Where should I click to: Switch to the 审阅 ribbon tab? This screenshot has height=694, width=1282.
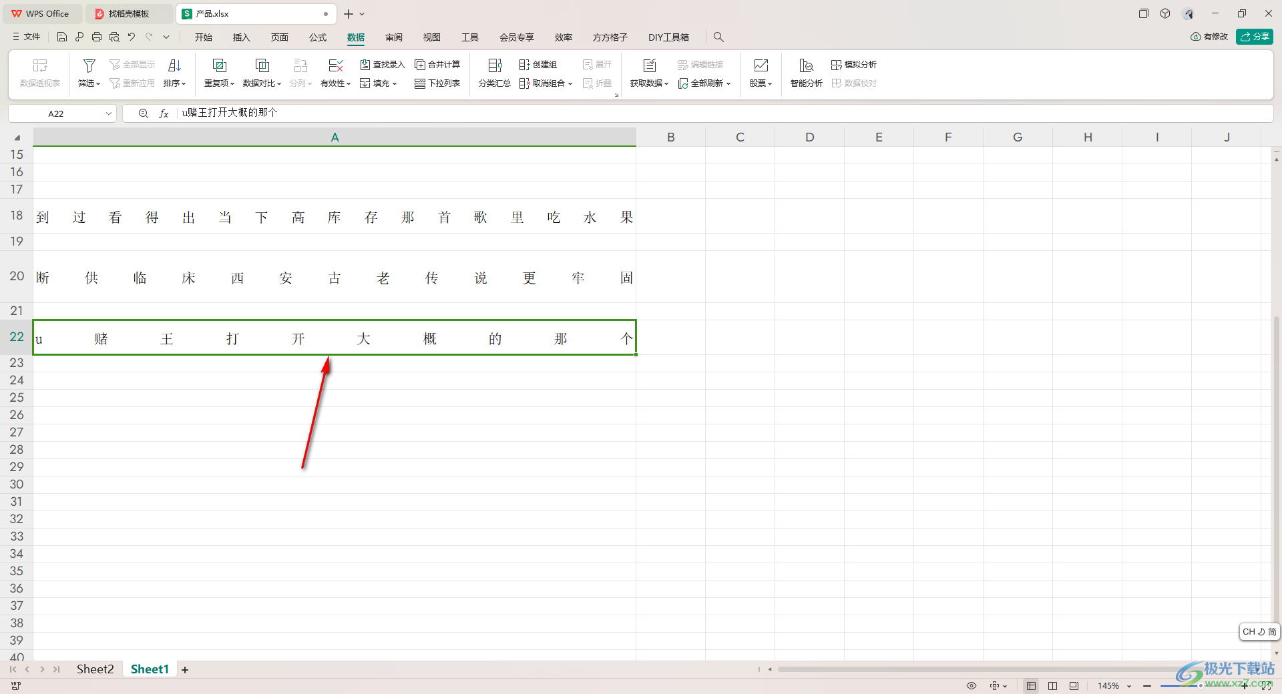click(x=394, y=37)
